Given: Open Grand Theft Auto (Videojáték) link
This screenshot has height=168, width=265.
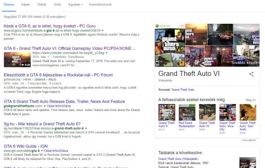Looking at the screenshot, I should (x=178, y=159).
